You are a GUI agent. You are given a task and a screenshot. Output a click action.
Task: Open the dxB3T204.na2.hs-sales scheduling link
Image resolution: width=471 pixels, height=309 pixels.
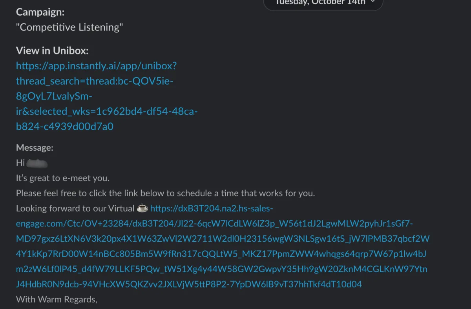tap(211, 208)
